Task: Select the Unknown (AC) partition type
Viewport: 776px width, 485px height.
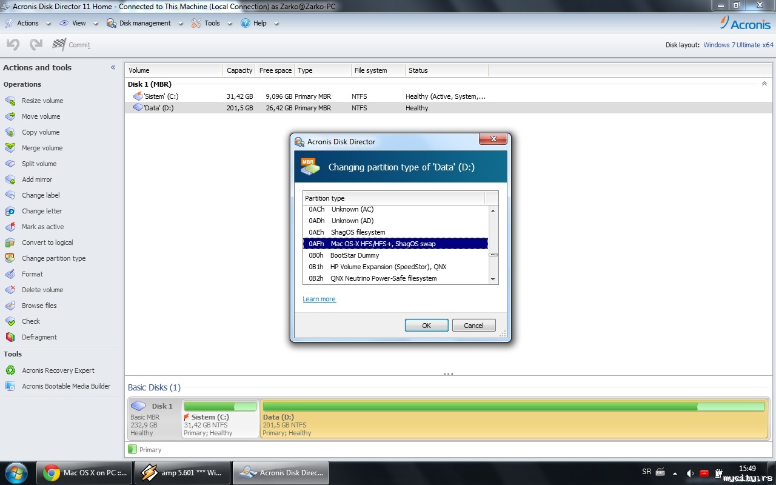Action: tap(395, 209)
